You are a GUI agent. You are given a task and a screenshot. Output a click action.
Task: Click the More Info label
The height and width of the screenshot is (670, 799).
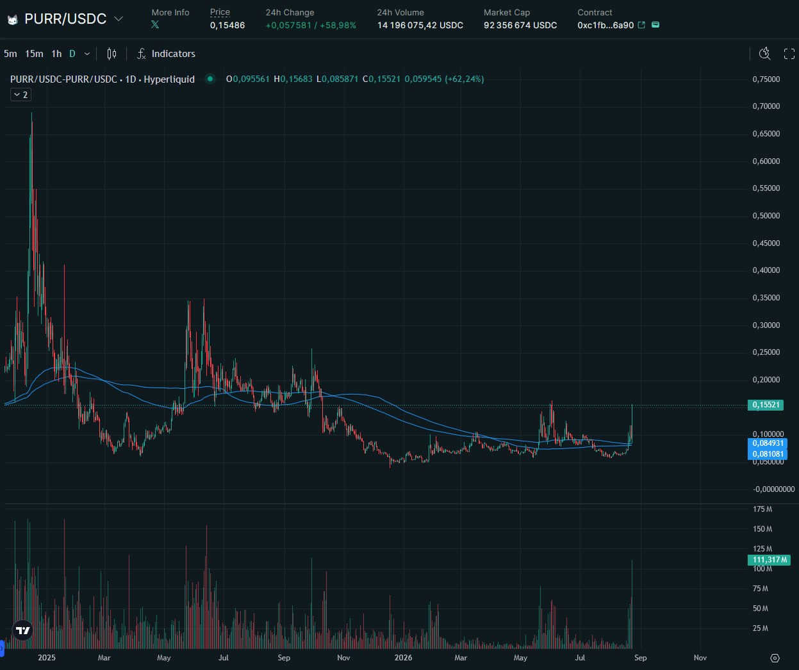[170, 12]
